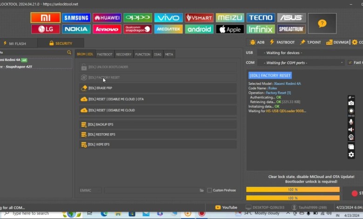This screenshot has width=363, height=219.
Task: Open the EMMC storage type dropdown
Action: click(90, 190)
